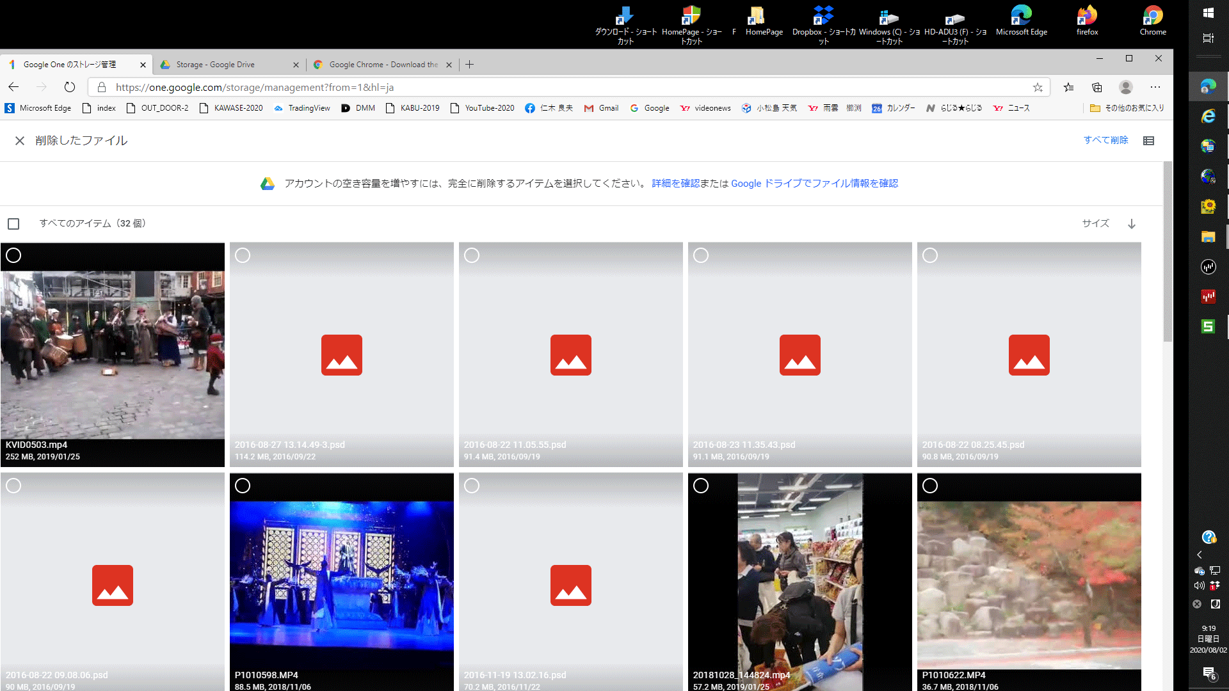Open the Action Center notifications icon
Image resolution: width=1229 pixels, height=691 pixels.
[1209, 673]
